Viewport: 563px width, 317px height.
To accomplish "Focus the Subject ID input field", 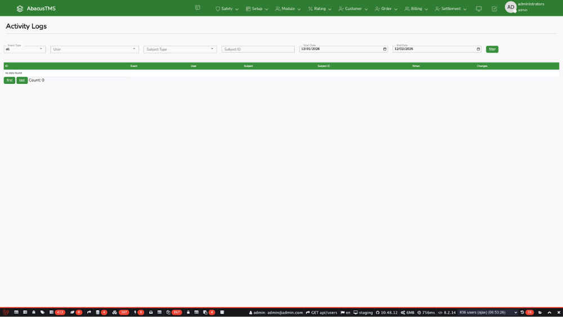I will coord(258,49).
